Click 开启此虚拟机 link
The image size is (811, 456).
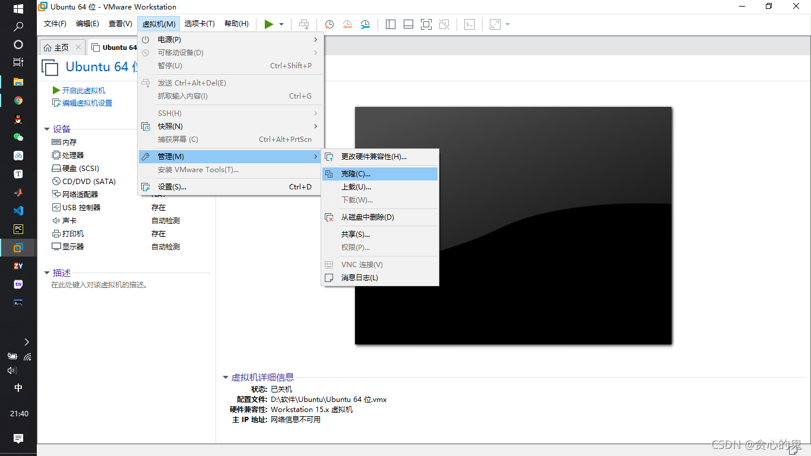pos(84,90)
